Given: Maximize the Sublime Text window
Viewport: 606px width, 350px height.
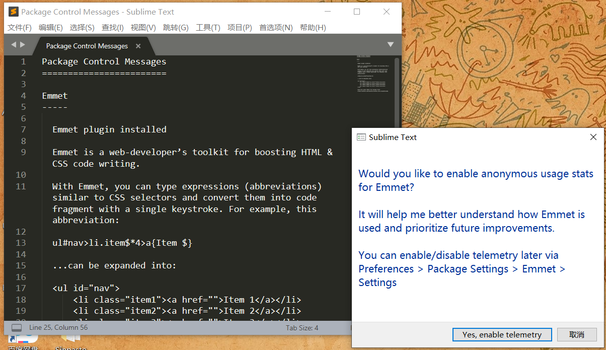Looking at the screenshot, I should (357, 12).
